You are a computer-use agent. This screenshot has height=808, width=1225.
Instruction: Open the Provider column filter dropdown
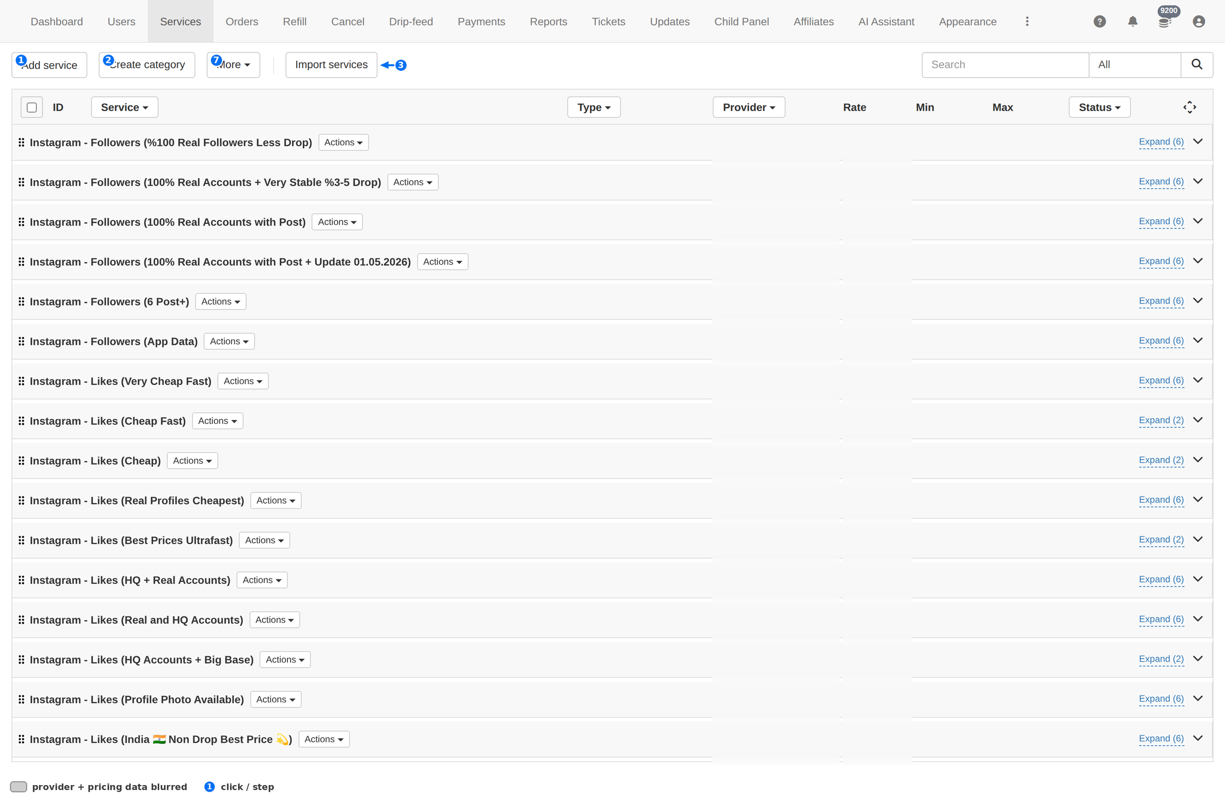click(x=749, y=107)
